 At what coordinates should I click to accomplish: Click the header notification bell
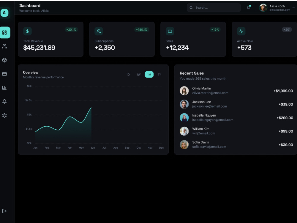point(248,8)
